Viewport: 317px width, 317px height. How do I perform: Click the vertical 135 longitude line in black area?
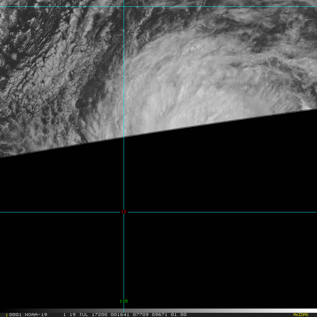tap(124, 254)
